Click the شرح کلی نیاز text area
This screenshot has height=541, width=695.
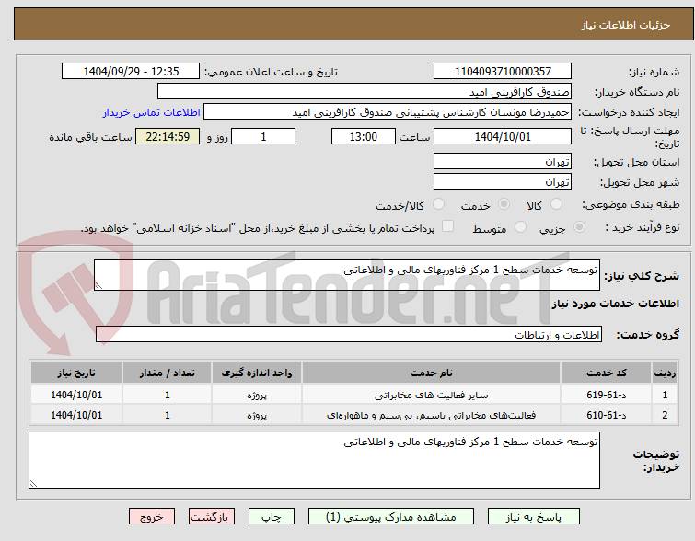click(347, 275)
